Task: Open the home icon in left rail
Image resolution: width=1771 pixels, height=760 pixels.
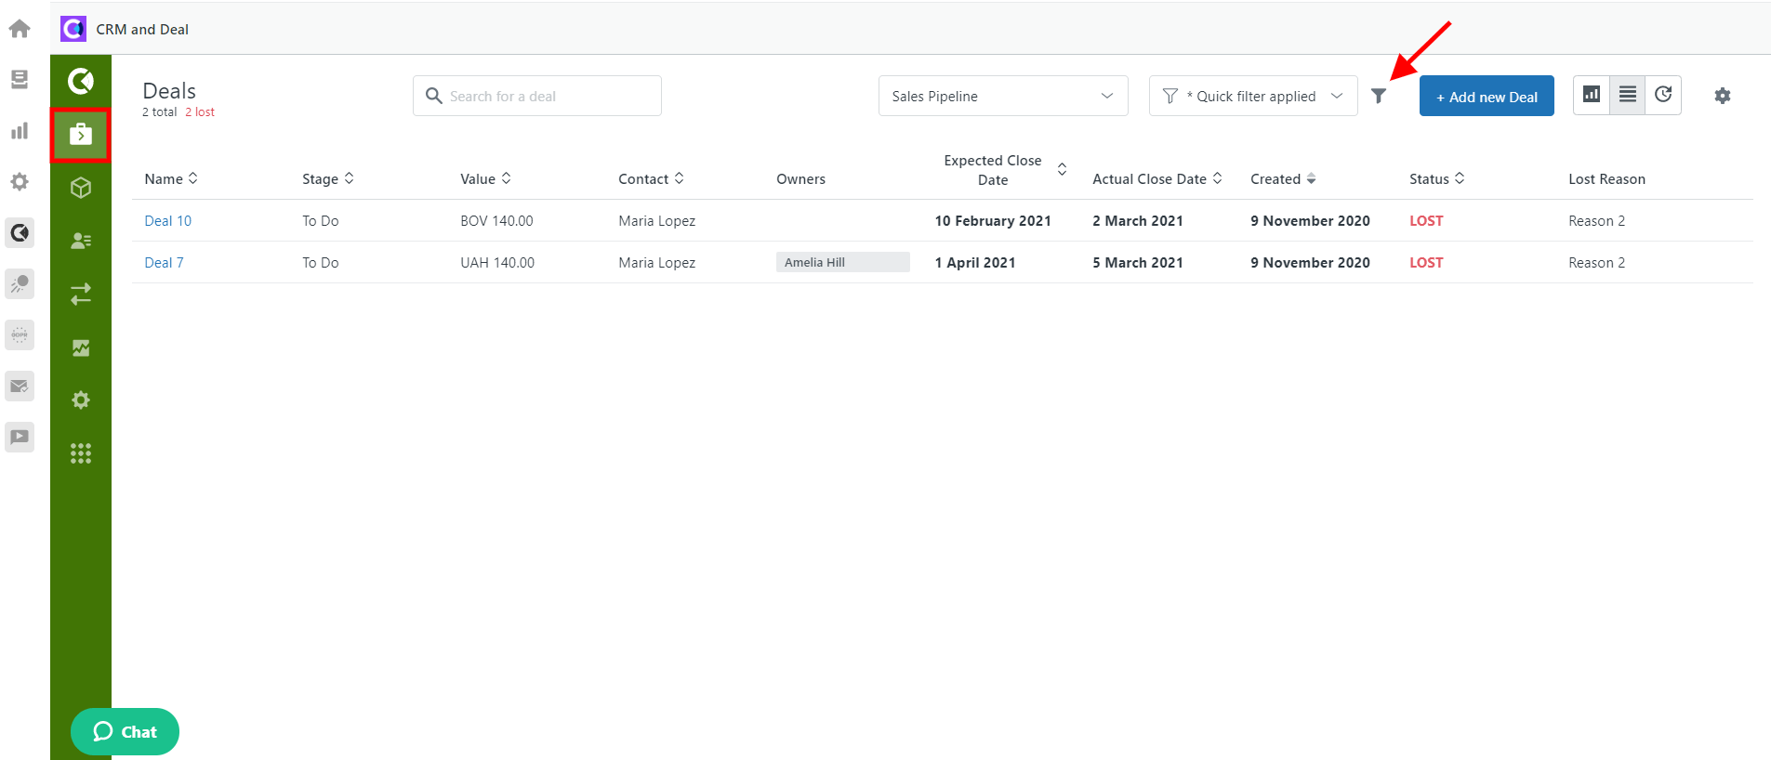Action: pos(20,29)
